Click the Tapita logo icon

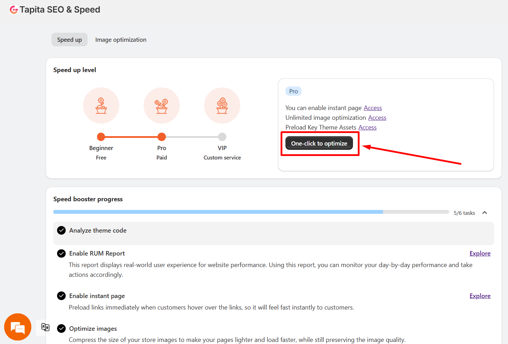point(14,10)
